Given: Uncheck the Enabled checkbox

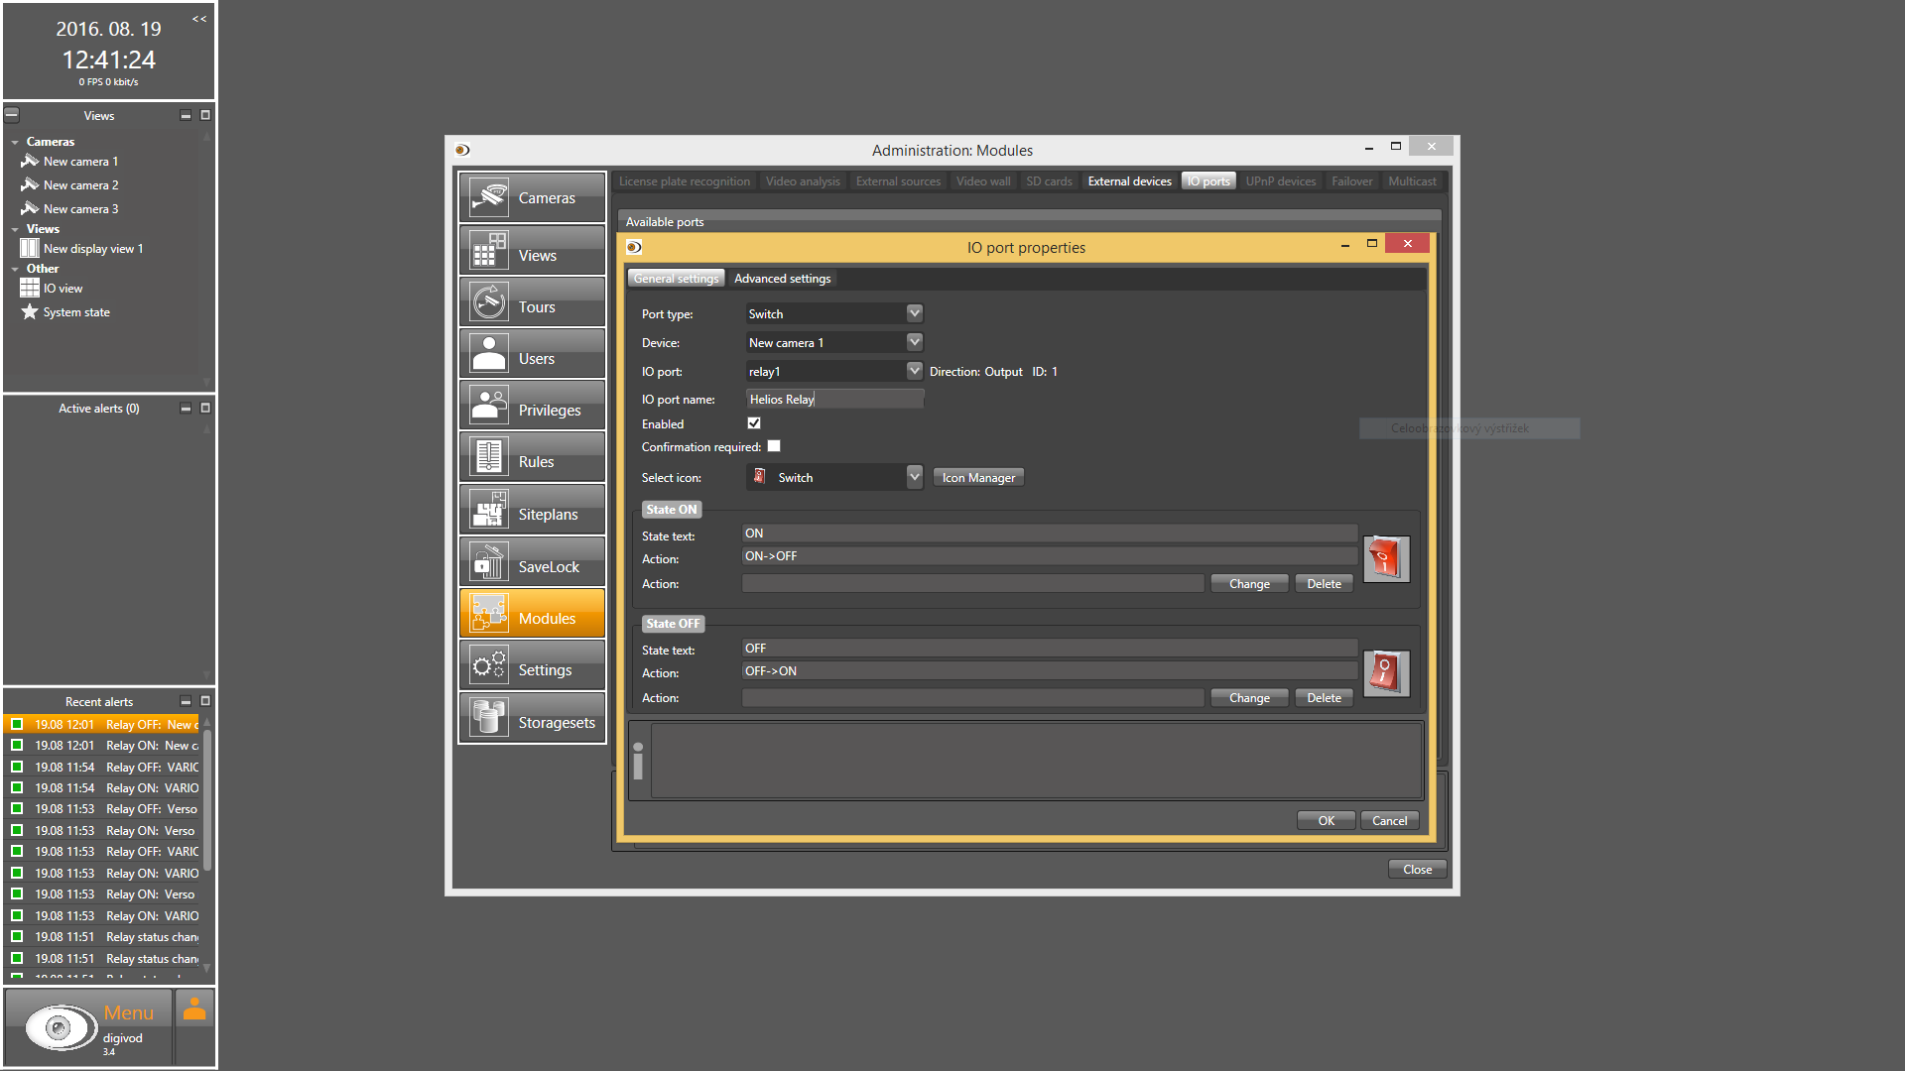Looking at the screenshot, I should pyautogui.click(x=754, y=423).
